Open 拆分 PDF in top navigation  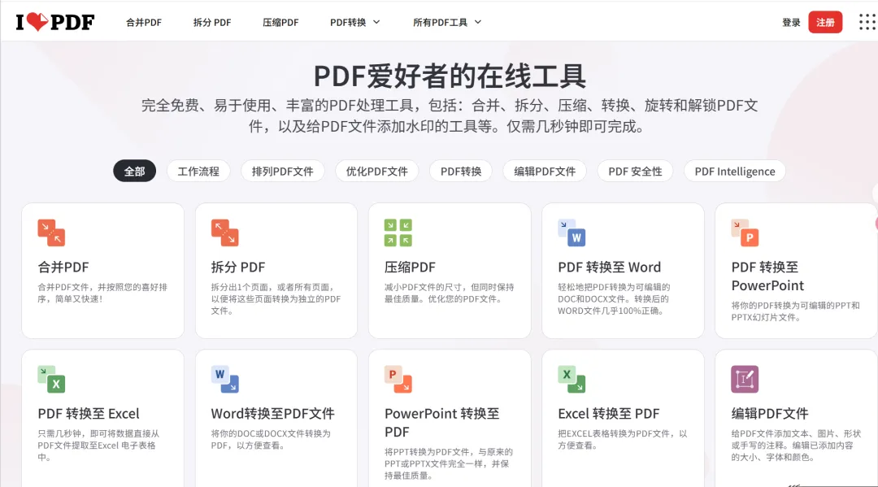(211, 23)
